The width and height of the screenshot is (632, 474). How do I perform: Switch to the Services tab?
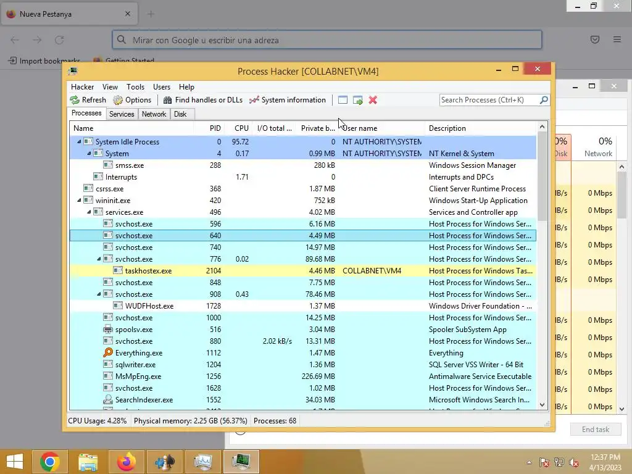click(x=122, y=114)
